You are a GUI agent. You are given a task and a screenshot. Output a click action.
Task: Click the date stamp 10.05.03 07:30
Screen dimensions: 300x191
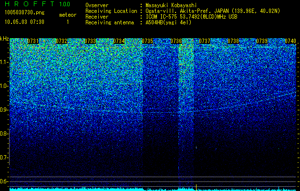tap(24, 22)
